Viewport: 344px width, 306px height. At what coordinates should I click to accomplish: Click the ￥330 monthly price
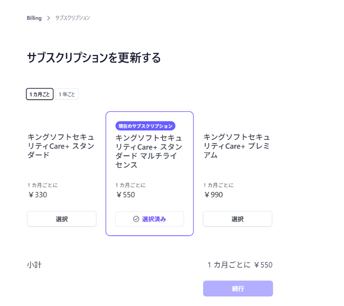click(x=37, y=195)
